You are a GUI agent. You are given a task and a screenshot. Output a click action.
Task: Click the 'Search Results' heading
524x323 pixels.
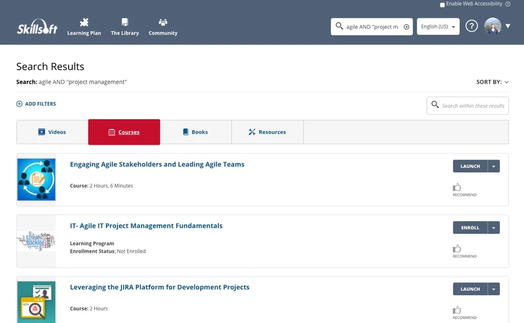50,67
